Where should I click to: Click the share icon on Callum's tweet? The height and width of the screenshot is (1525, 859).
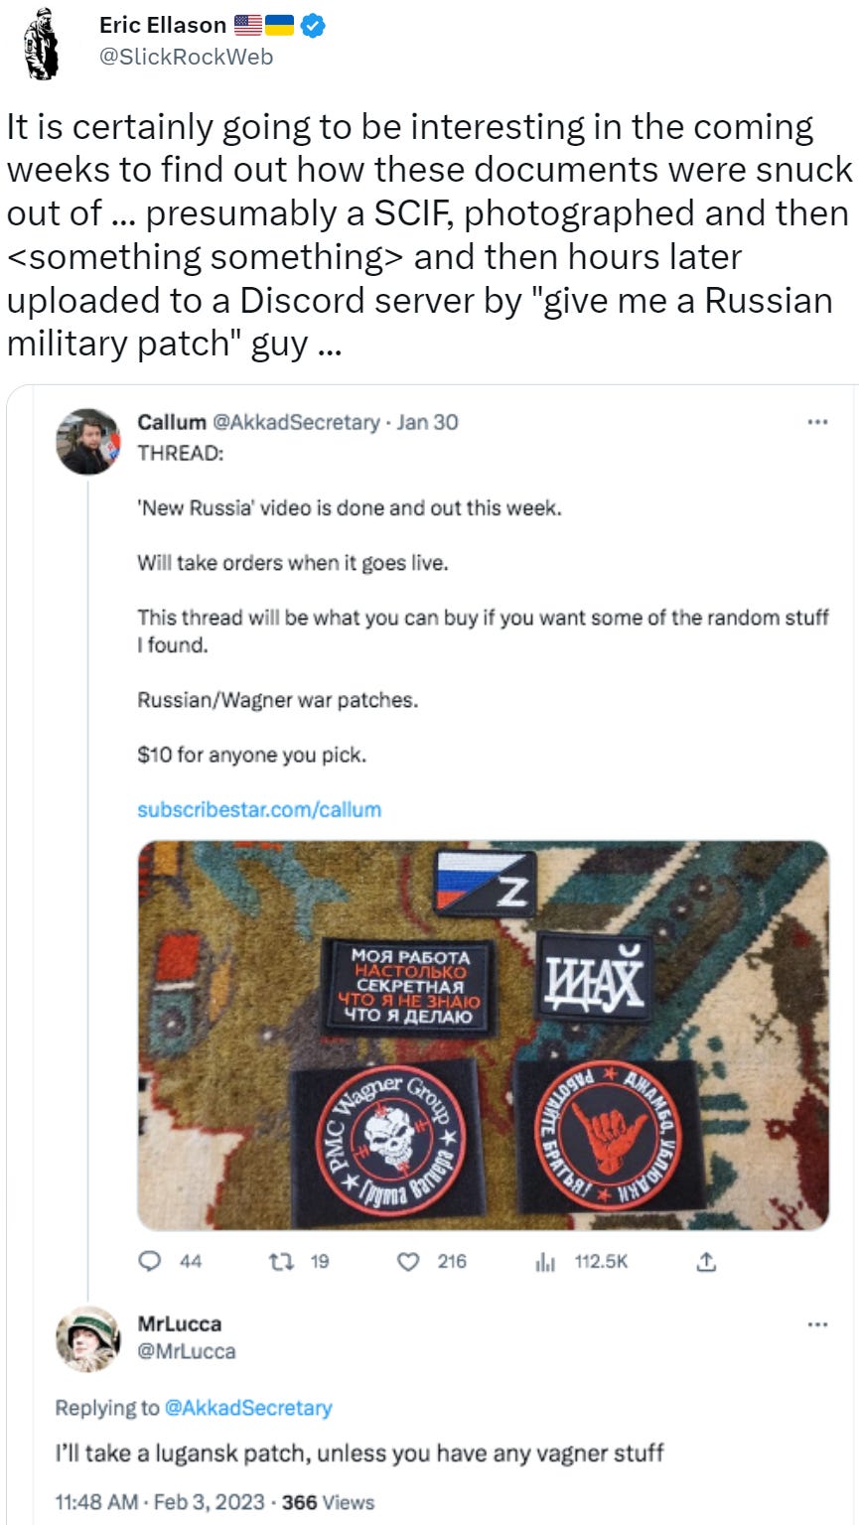(706, 1261)
